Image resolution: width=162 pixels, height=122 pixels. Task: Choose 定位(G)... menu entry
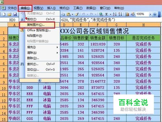[x=40, y=69]
